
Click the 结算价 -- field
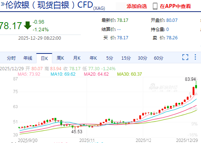pos(111,29)
